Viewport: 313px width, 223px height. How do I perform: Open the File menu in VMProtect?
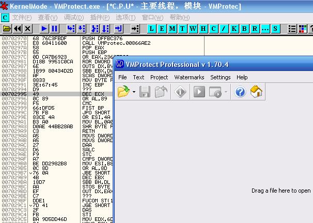pos(122,77)
